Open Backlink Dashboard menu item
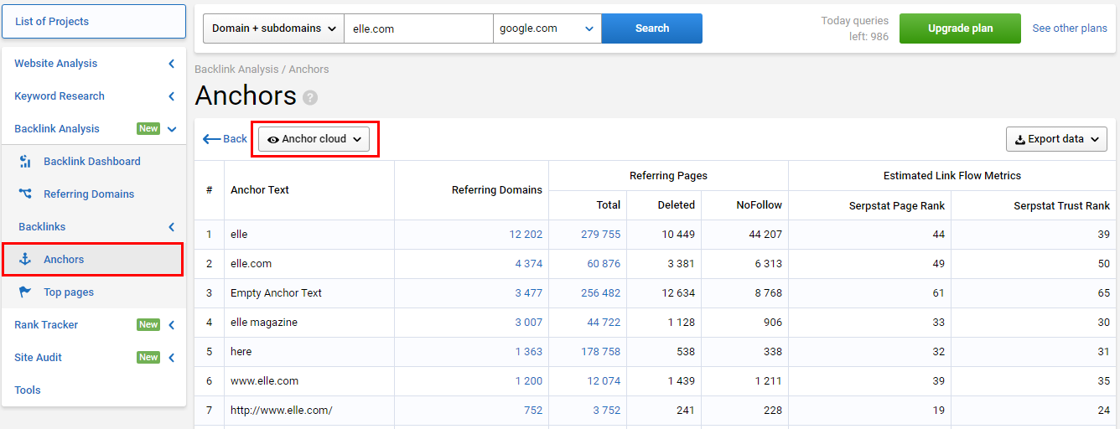This screenshot has height=429, width=1120. (x=92, y=162)
